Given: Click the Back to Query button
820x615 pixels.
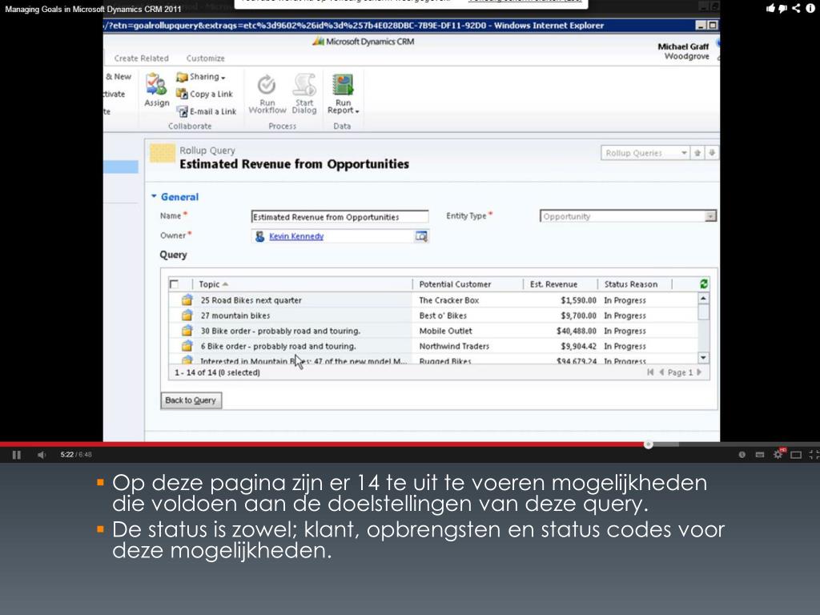Looking at the screenshot, I should click(191, 400).
